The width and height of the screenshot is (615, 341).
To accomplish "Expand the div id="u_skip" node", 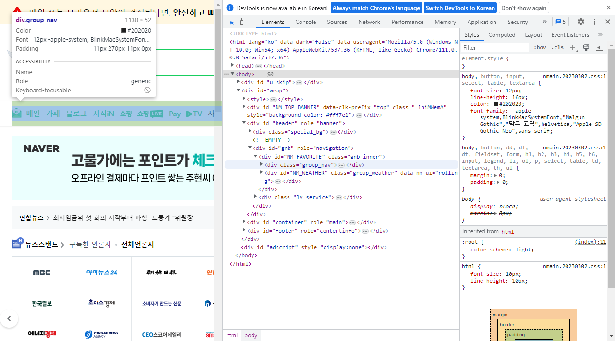I will click(x=238, y=82).
